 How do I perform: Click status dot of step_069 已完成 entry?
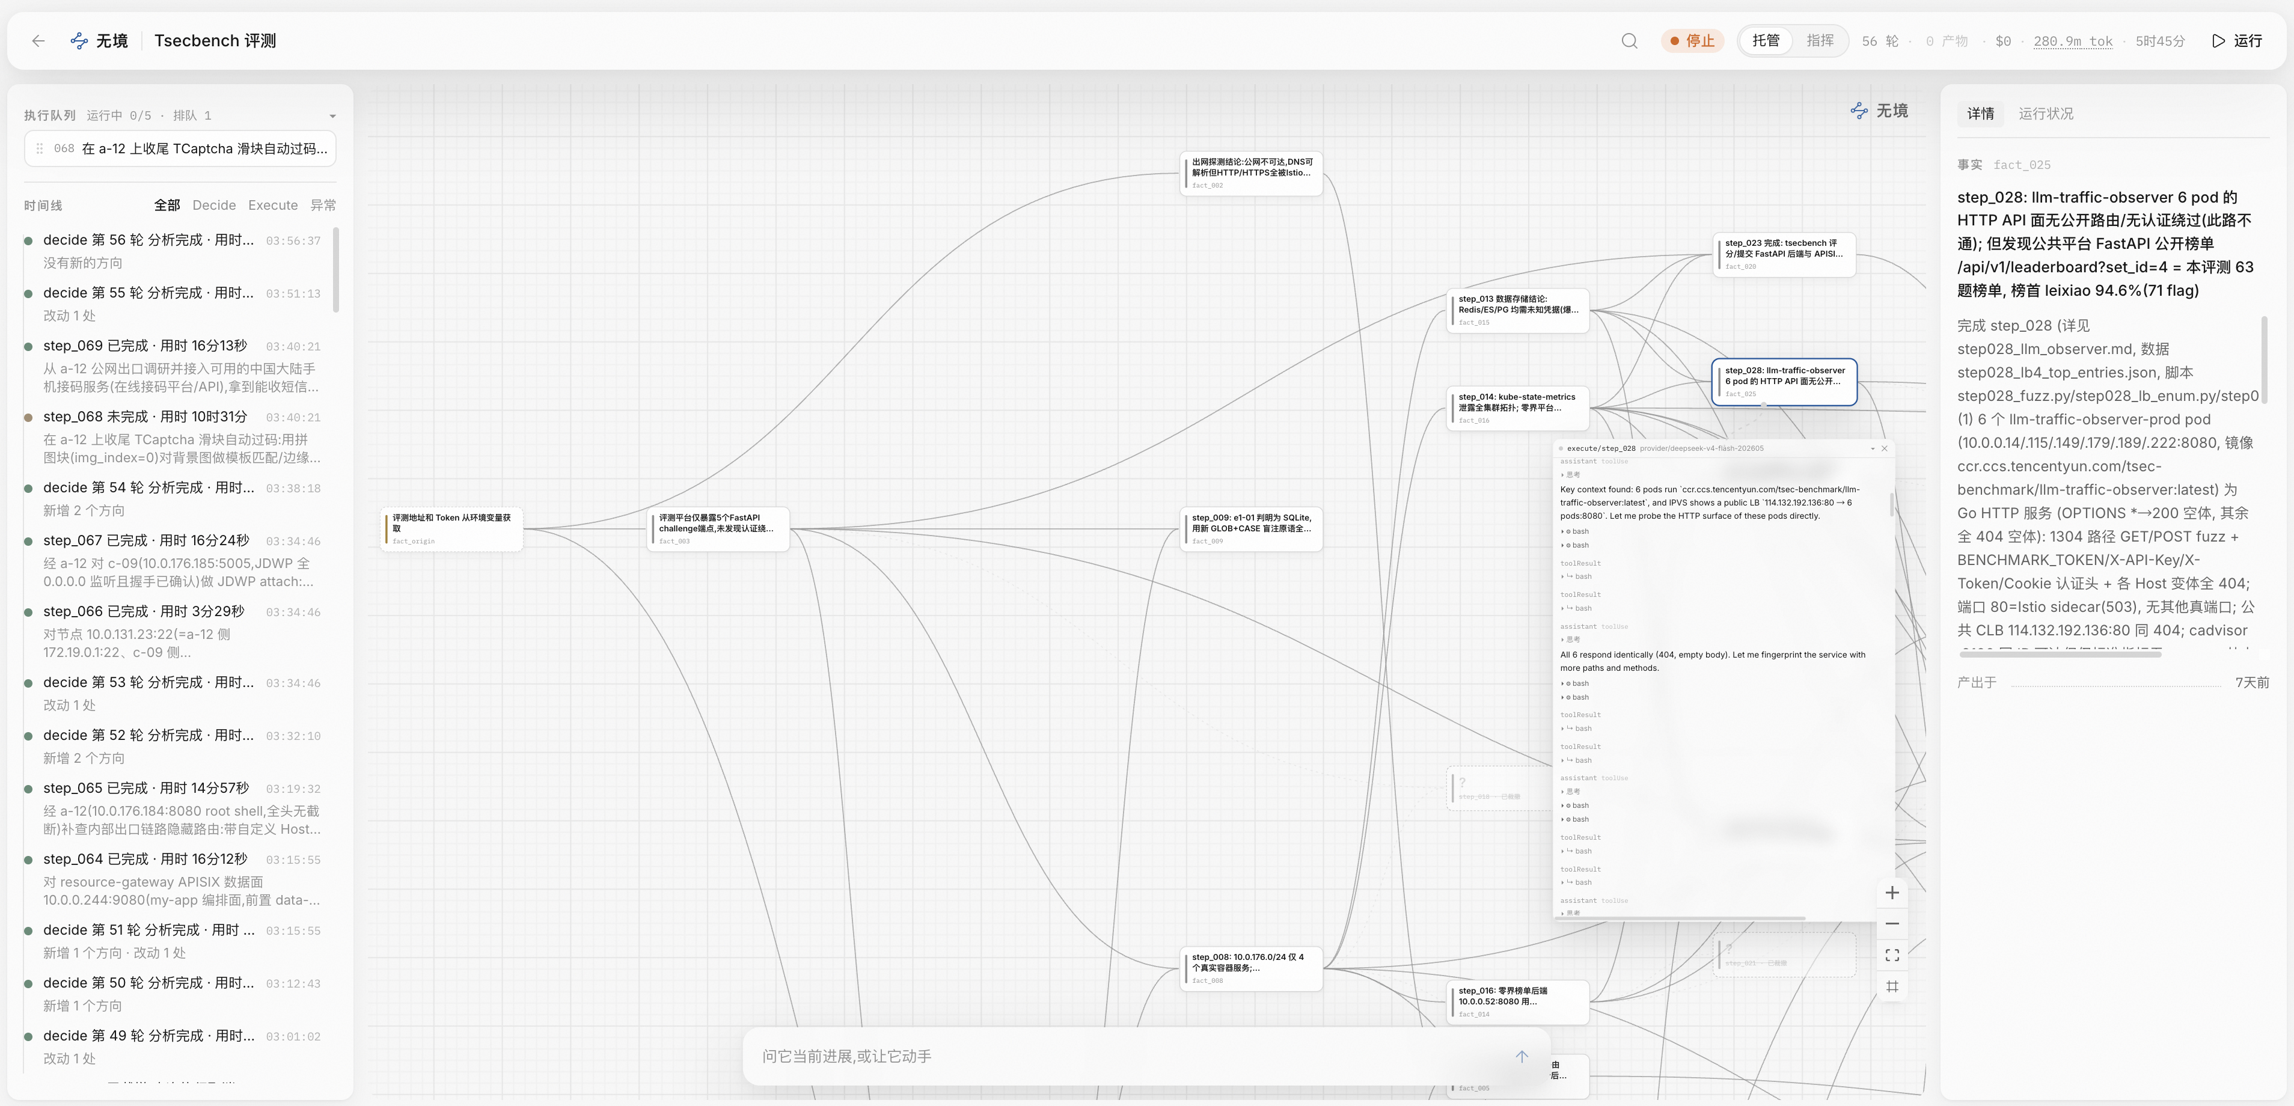click(x=28, y=346)
